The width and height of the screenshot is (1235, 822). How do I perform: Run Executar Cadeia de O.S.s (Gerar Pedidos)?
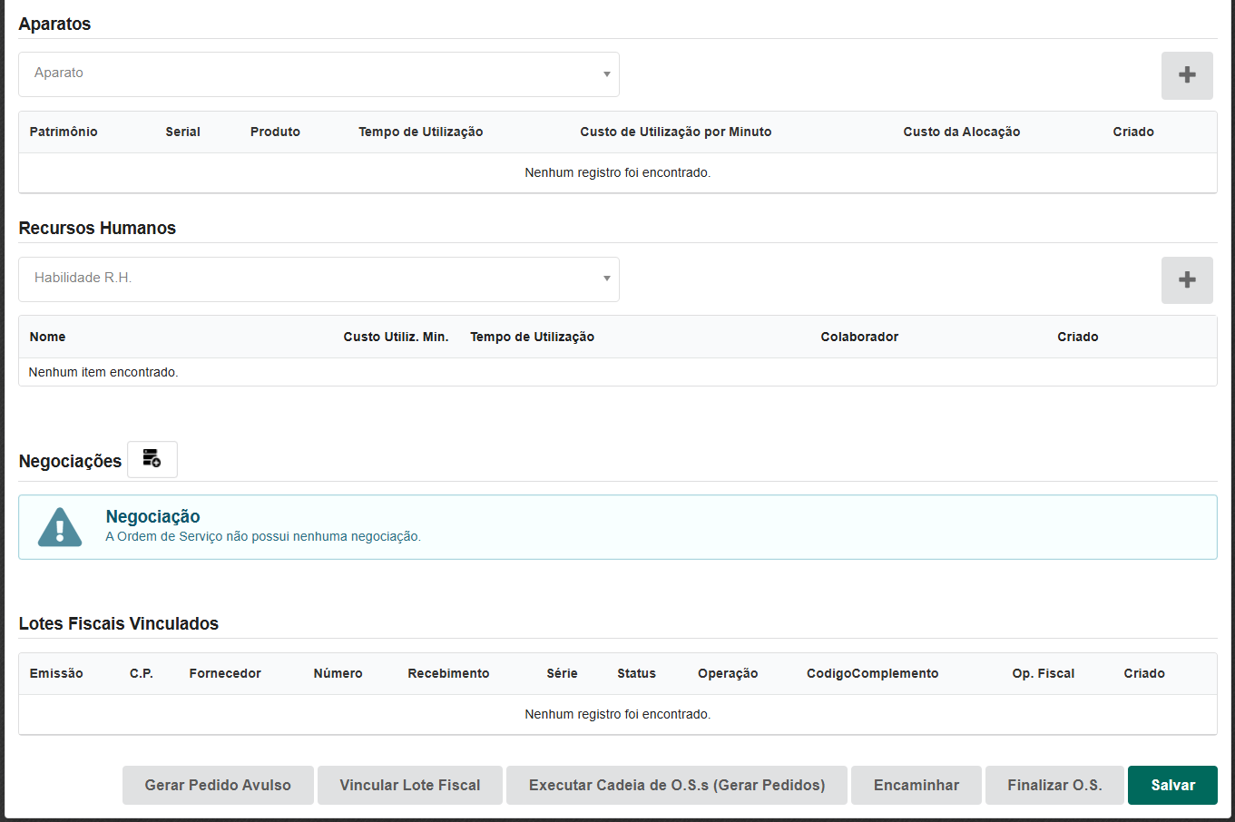[676, 785]
